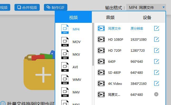Select the 640P preset name

pos(112,62)
